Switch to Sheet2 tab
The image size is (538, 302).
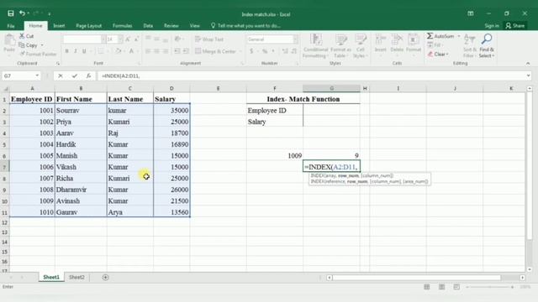76,278
